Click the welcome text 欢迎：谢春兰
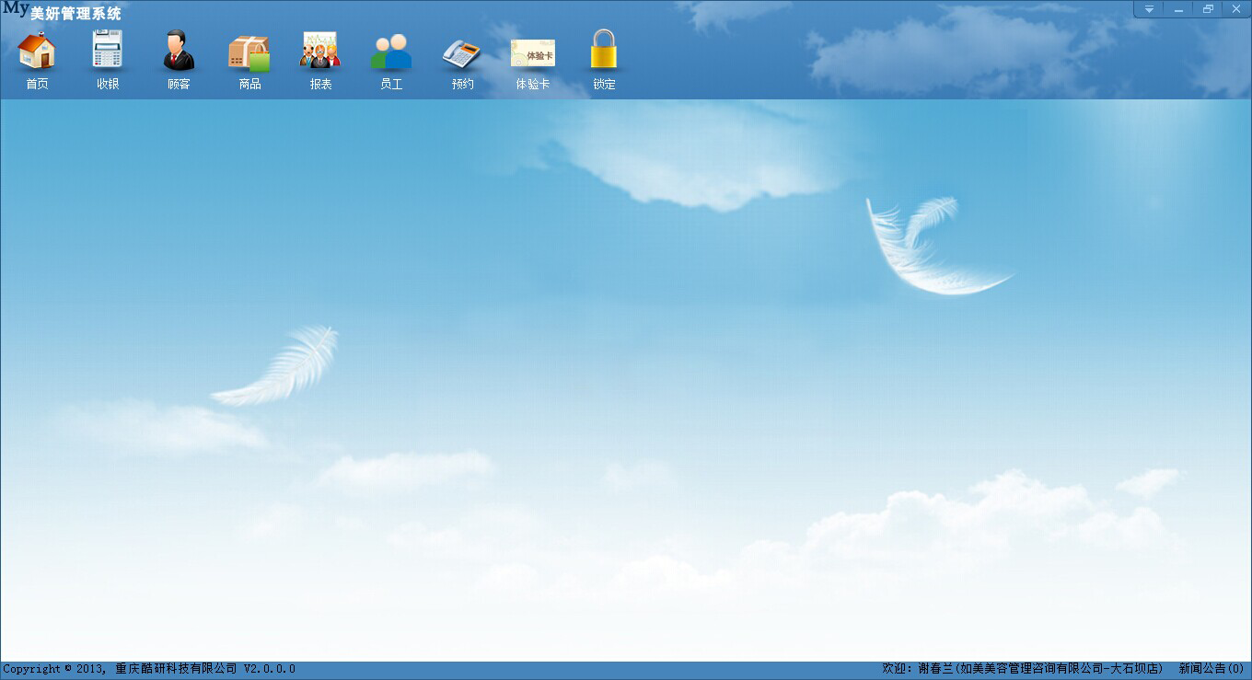1252x680 pixels. click(917, 669)
